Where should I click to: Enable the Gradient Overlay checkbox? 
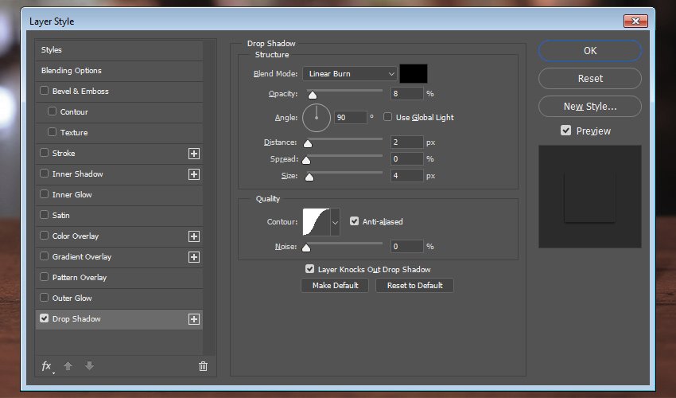[44, 256]
